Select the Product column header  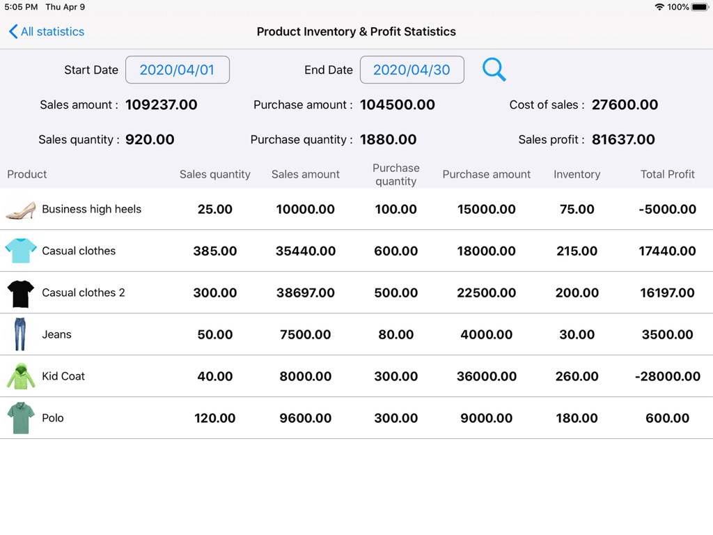click(x=26, y=174)
